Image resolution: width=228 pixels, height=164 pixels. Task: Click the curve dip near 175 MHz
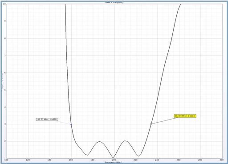pos(87,155)
